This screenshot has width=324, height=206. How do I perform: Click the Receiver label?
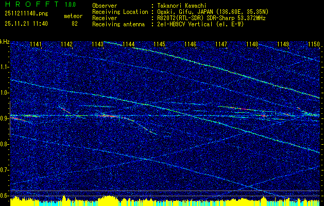(105, 18)
